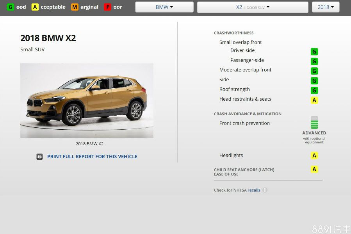Viewport: 351px width, 234px height.
Task: Select the Roof strength label
Action: pyautogui.click(x=234, y=89)
